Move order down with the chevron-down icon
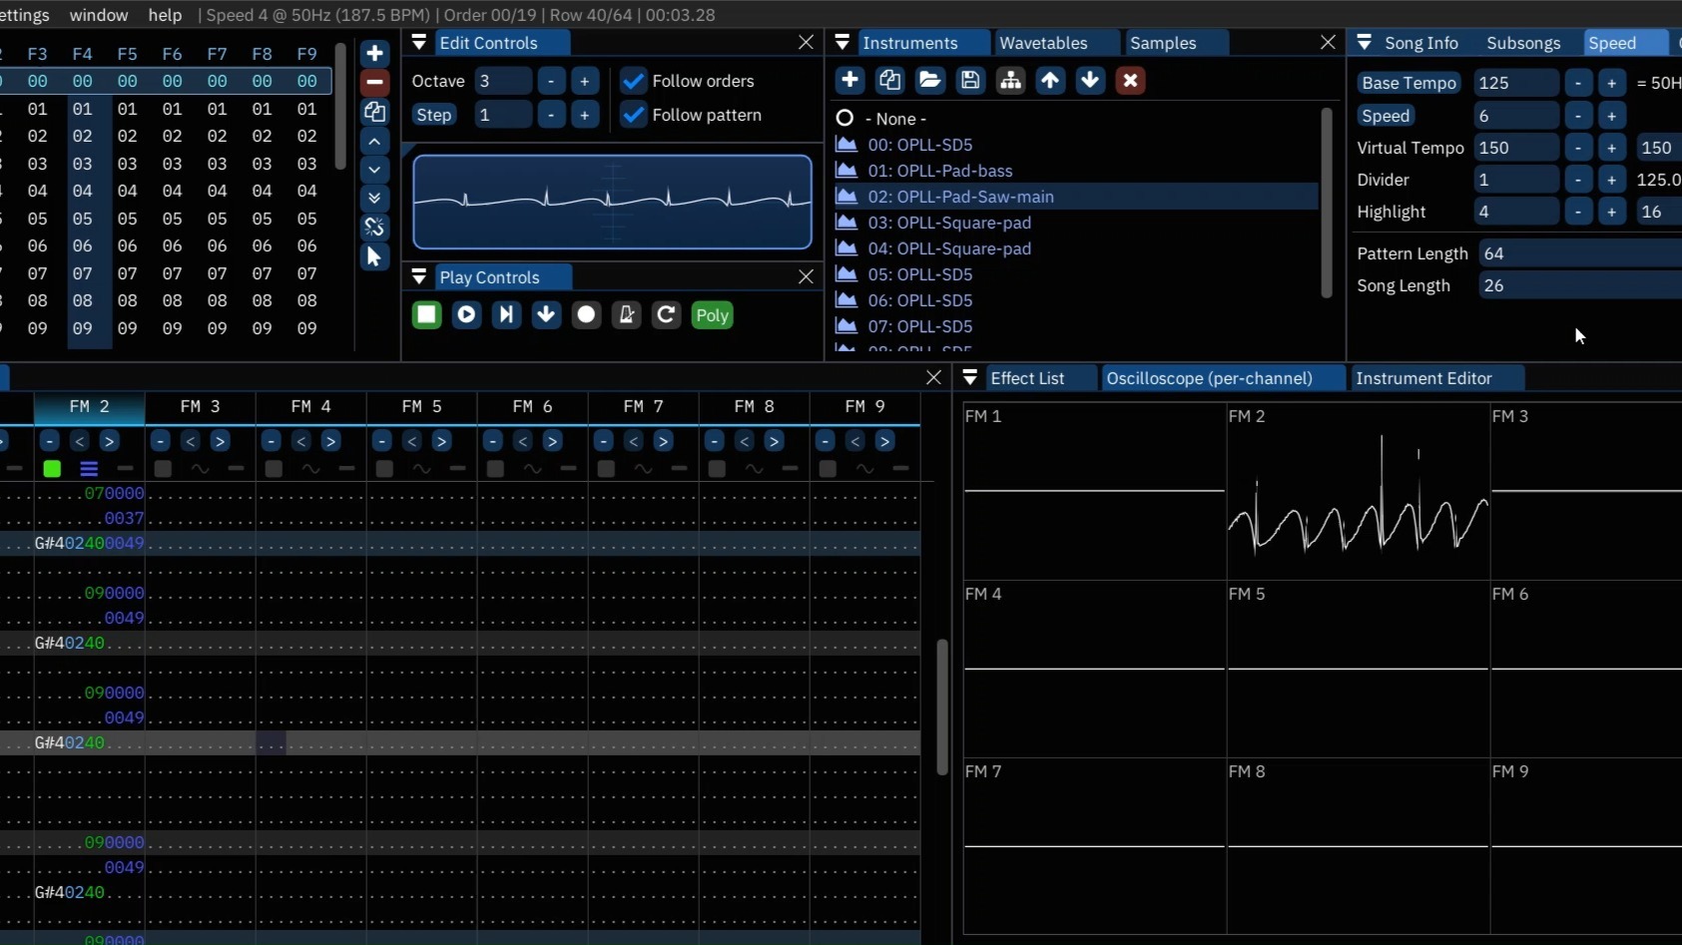The height and width of the screenshot is (945, 1682). pyautogui.click(x=374, y=170)
